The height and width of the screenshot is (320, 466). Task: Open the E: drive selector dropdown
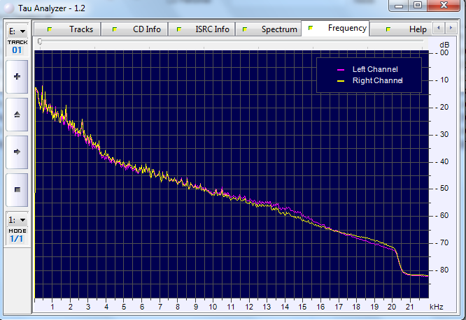click(x=17, y=31)
